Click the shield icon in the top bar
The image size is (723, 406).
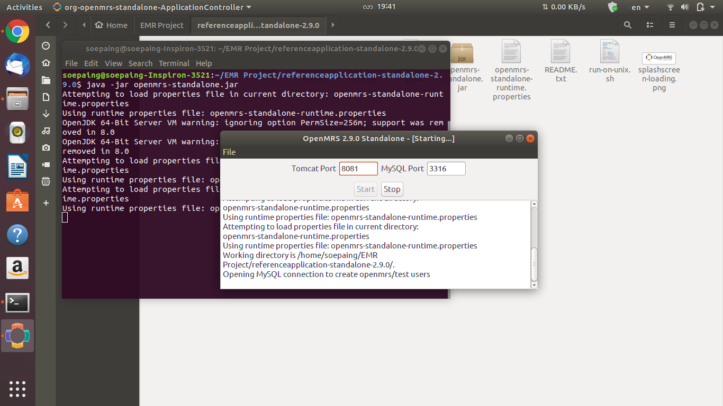pyautogui.click(x=613, y=7)
